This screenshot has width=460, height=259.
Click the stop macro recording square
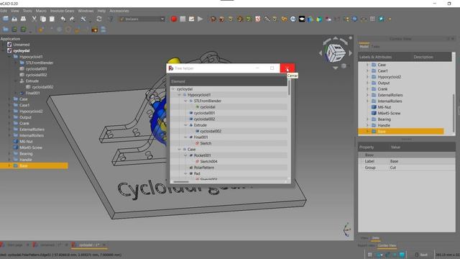[183, 19]
